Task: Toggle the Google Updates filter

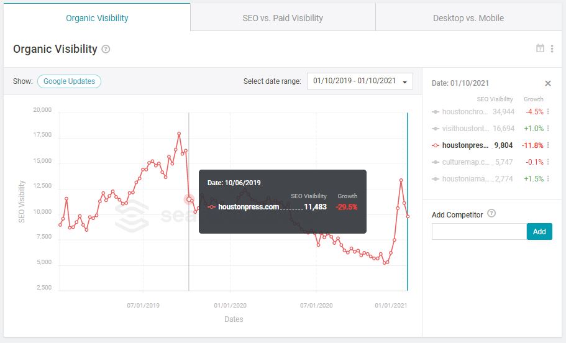Action: click(69, 81)
